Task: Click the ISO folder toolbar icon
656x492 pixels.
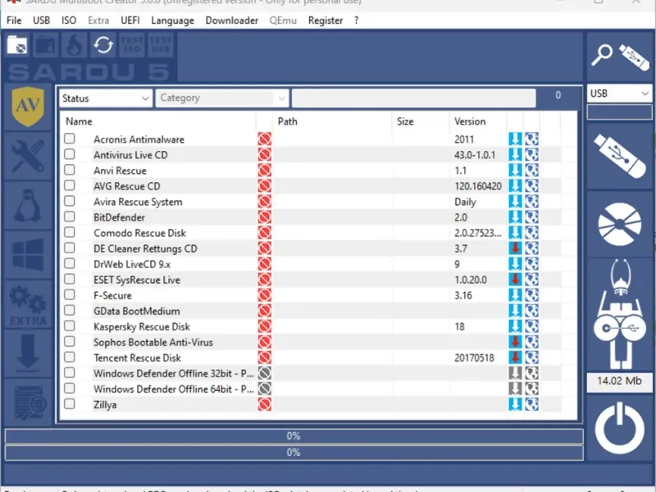Action: pos(17,45)
